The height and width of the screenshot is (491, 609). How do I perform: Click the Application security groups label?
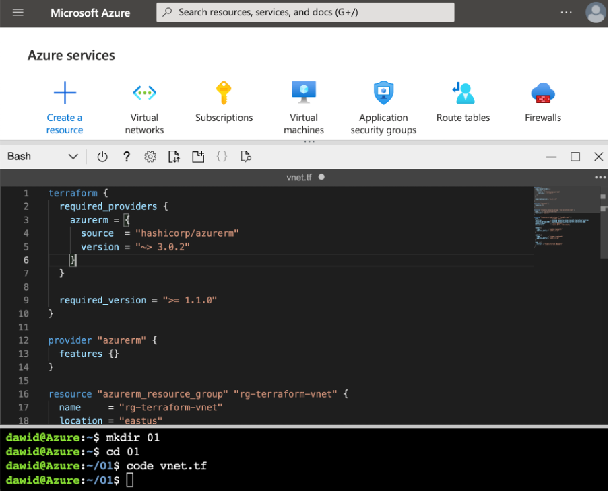coord(383,124)
